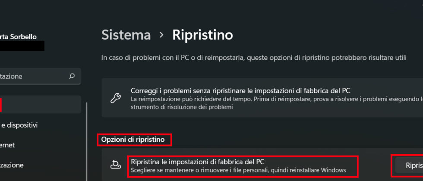The image size is (423, 181).
Task: Click the wrench troubleshoot icon
Action: [x=116, y=98]
